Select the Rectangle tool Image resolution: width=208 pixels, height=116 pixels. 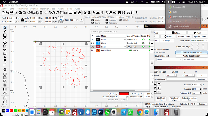(5, 35)
